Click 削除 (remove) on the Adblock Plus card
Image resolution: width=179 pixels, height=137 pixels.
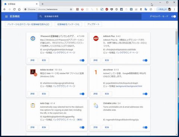pyautogui.click(x=107, y=60)
